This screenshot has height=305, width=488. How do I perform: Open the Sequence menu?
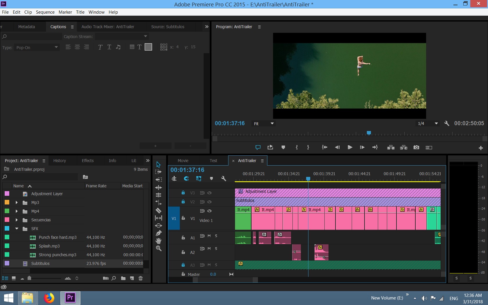45,12
